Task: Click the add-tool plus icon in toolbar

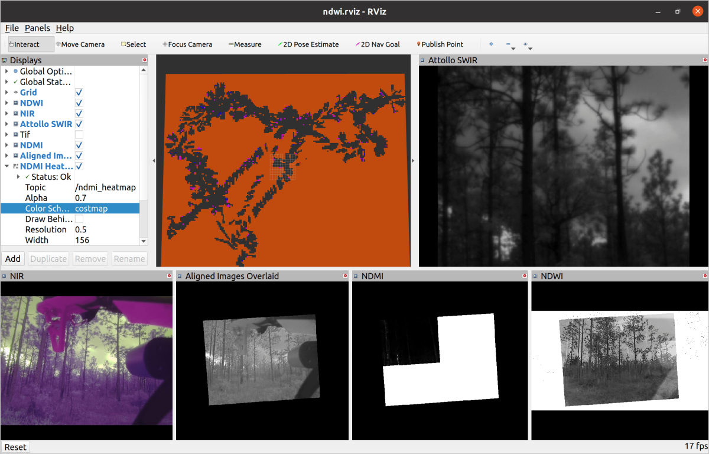Action: [x=491, y=44]
